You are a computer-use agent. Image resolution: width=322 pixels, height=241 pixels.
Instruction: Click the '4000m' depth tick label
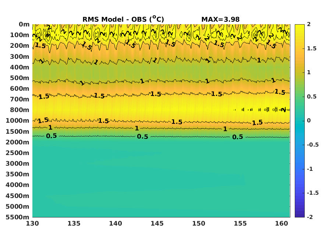17,185
